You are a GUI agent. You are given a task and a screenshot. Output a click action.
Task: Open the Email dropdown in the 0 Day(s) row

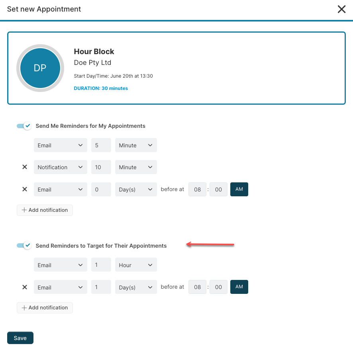click(60, 189)
